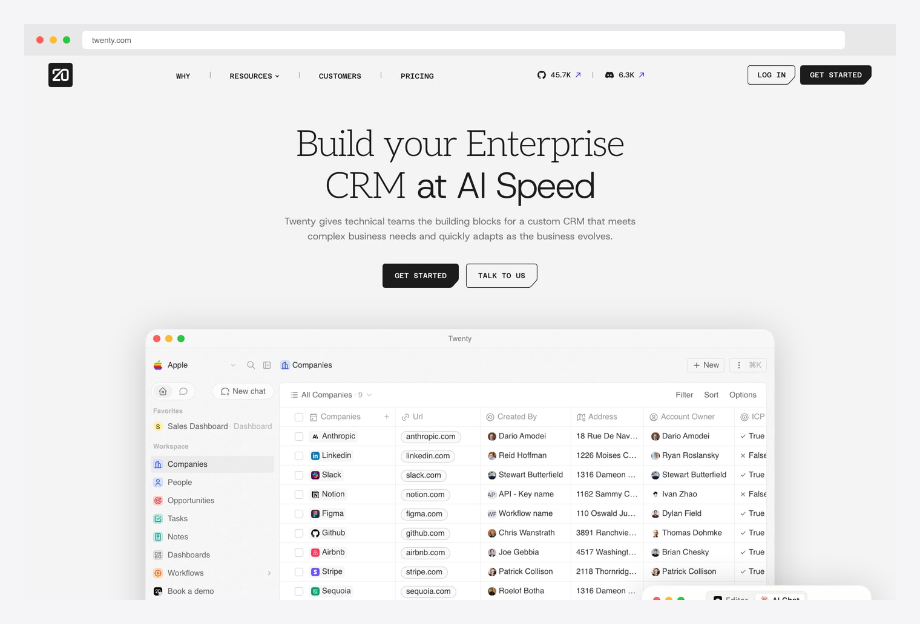Open the Discord 6.3K link
The height and width of the screenshot is (624, 920).
pyautogui.click(x=625, y=75)
